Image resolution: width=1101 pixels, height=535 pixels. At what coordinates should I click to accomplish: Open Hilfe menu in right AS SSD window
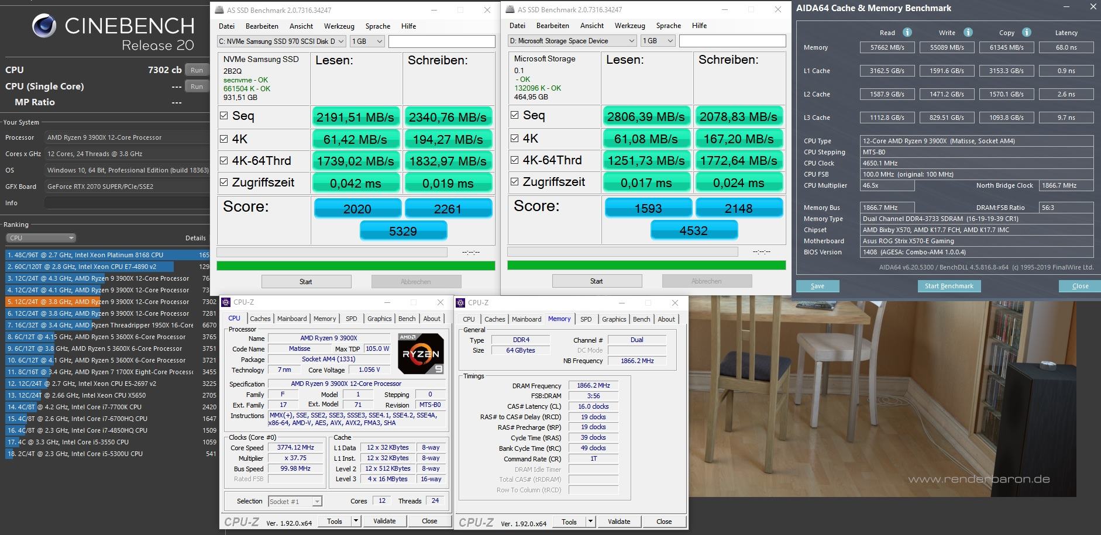pos(699,26)
